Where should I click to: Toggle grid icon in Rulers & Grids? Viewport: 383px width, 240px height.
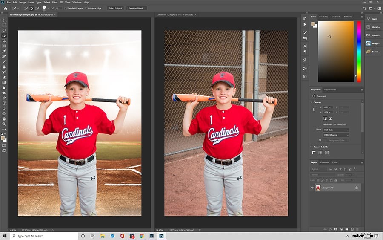pos(320,153)
